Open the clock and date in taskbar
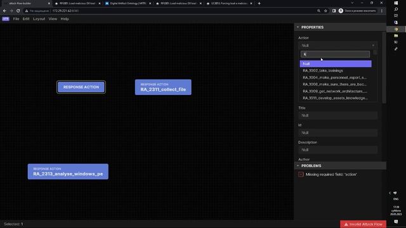 (396, 211)
